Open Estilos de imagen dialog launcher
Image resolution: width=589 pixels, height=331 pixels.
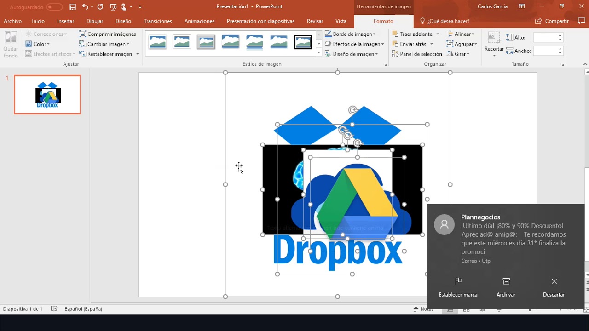(x=385, y=64)
